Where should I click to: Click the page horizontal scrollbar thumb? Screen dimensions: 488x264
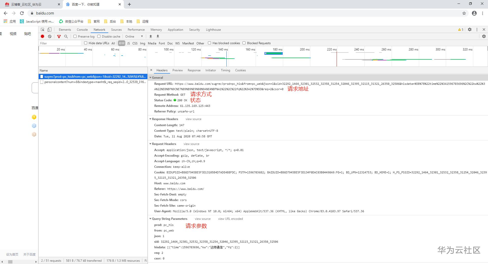10,262
